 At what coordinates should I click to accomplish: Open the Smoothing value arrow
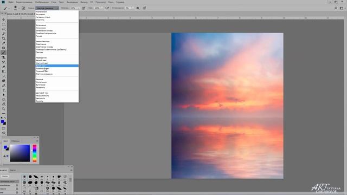click(x=133, y=8)
